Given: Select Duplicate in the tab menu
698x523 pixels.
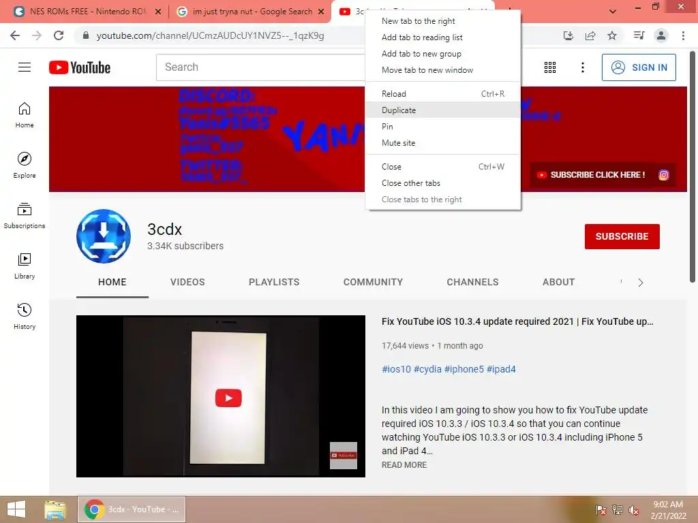Looking at the screenshot, I should point(443,110).
